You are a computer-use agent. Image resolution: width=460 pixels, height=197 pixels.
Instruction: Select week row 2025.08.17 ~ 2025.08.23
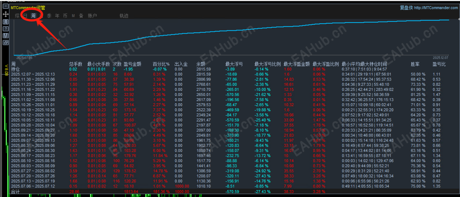(x=33, y=156)
